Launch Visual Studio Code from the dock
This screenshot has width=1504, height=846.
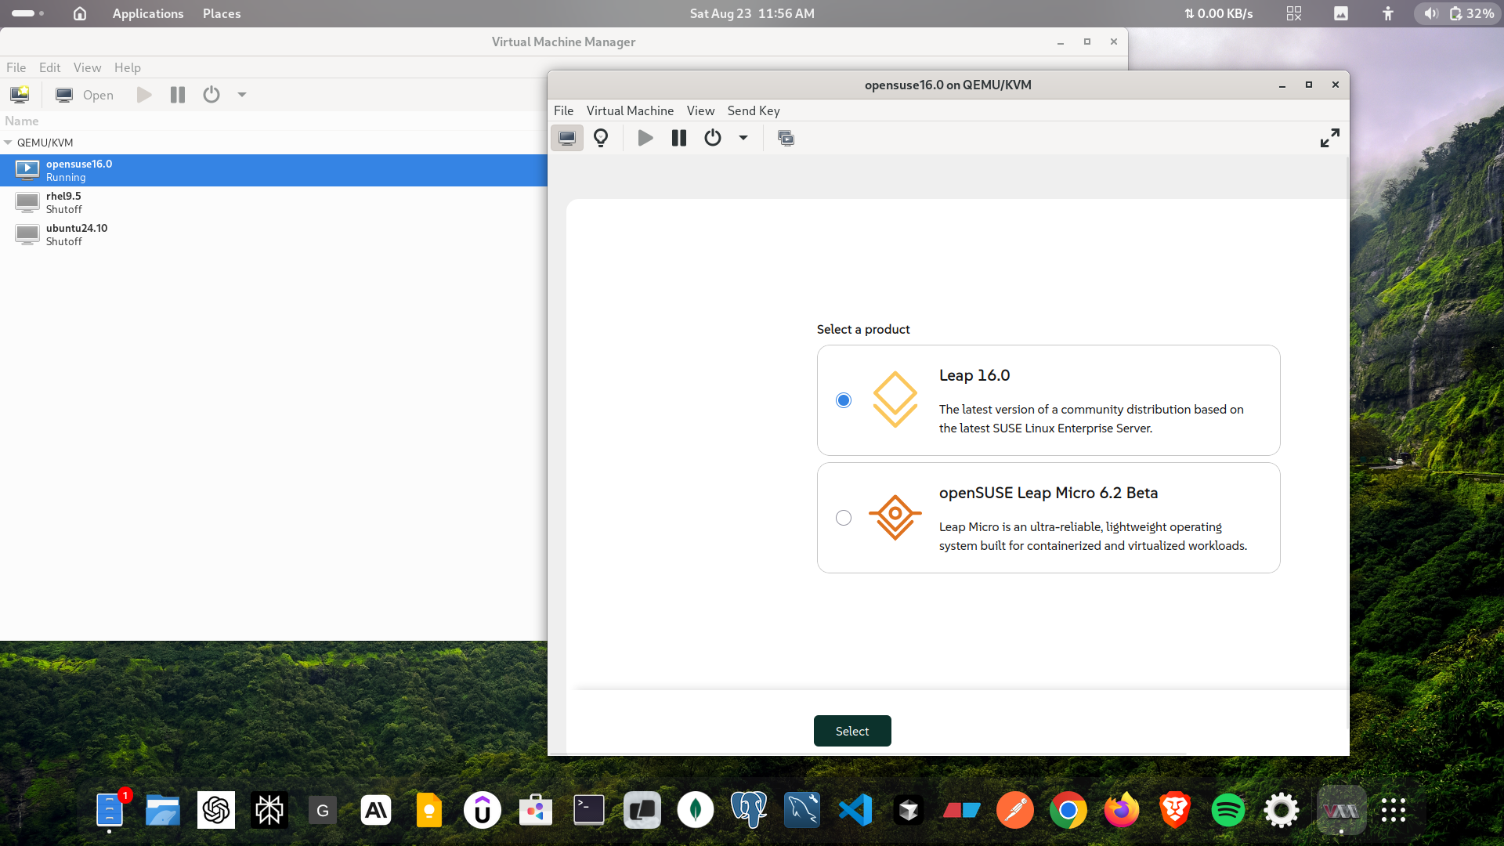point(855,810)
